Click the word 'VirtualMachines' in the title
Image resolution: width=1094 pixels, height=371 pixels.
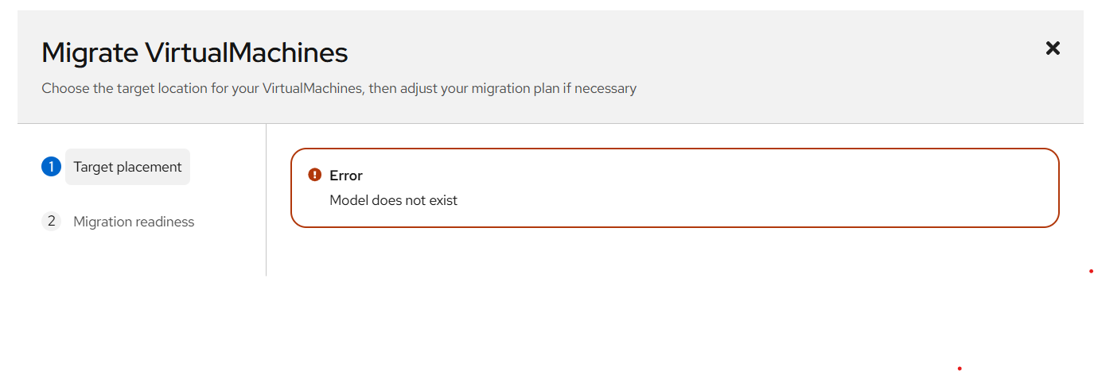246,52
